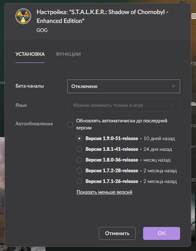
Task: Click the Показать меньше версий link
Action: click(104, 192)
